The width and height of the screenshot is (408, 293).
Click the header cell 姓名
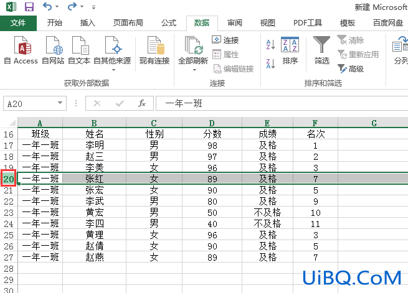click(x=95, y=134)
